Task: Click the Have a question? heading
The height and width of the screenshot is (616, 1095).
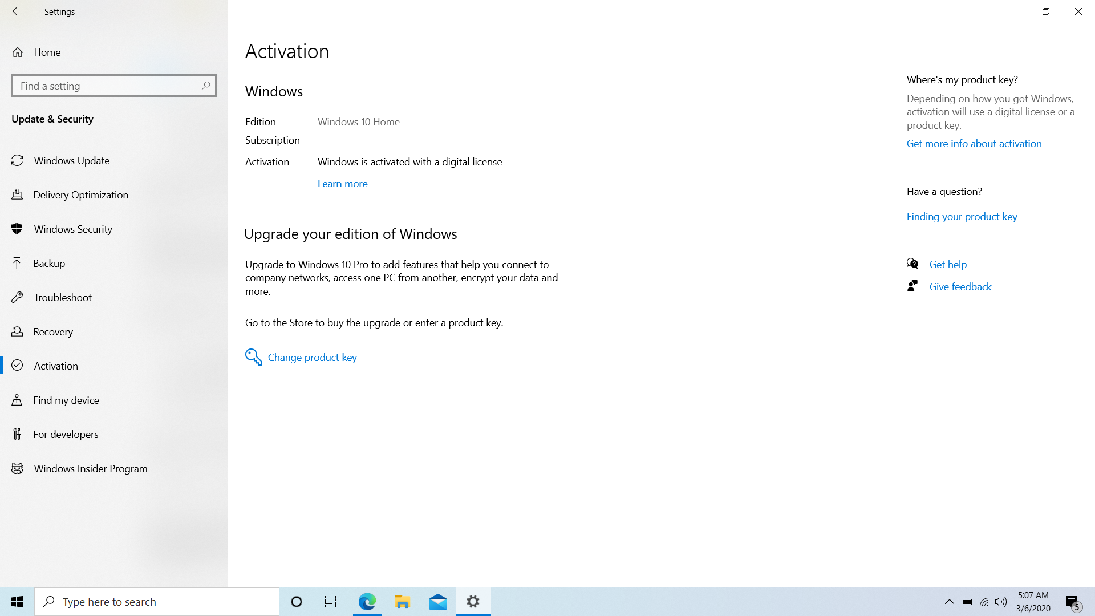Action: coord(944,192)
